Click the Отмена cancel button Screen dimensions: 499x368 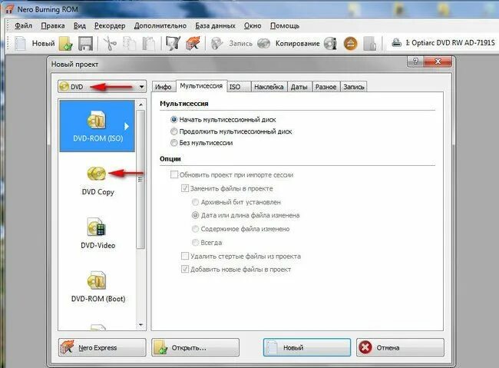tap(400, 347)
